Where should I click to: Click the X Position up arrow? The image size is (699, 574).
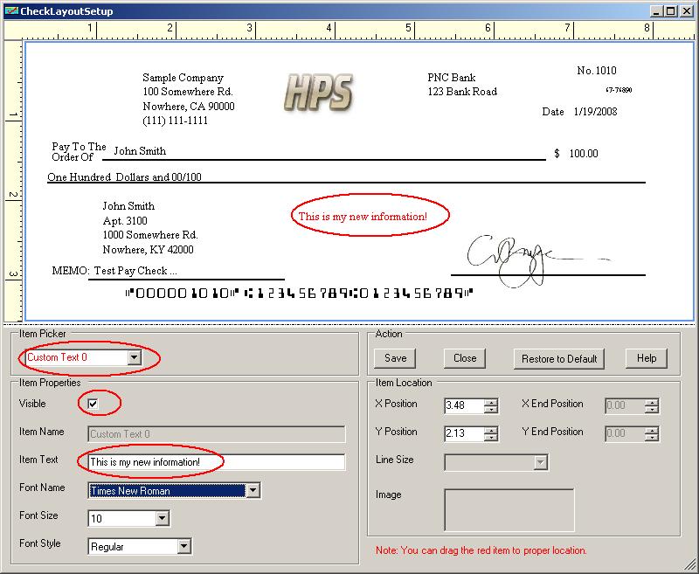pos(491,402)
